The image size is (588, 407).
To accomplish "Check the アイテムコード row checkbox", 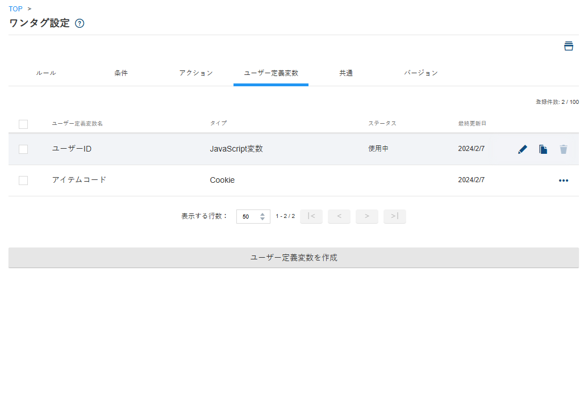I will (x=23, y=181).
